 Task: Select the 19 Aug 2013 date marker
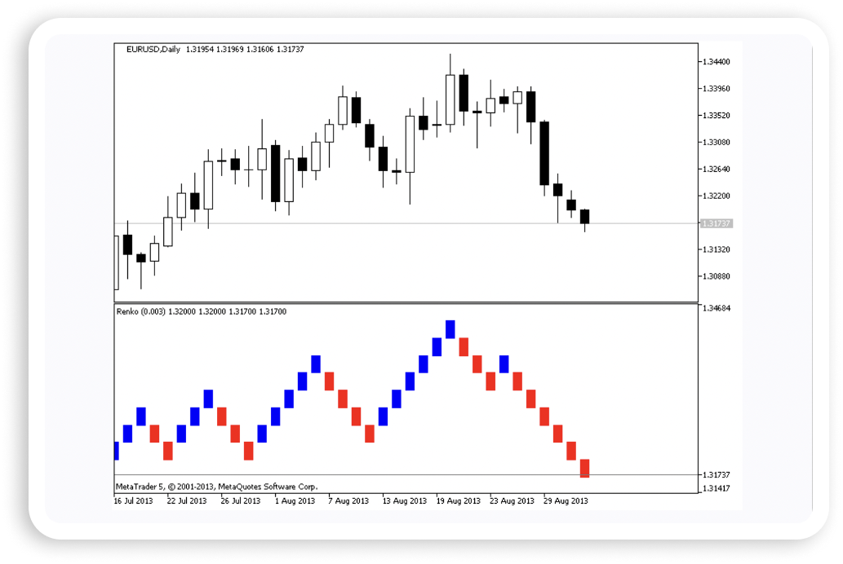pos(459,500)
